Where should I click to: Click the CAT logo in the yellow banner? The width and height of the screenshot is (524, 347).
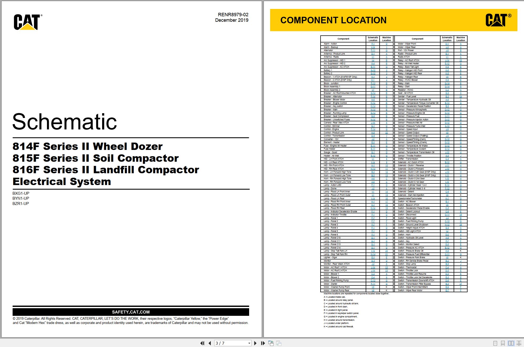click(498, 20)
